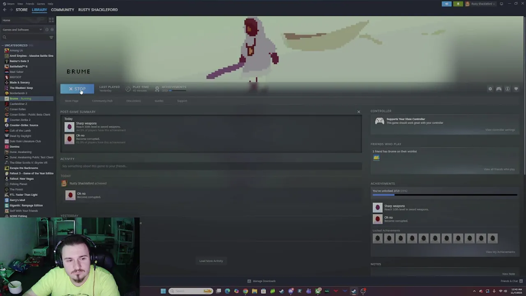Stop the running Brume game

77,89
